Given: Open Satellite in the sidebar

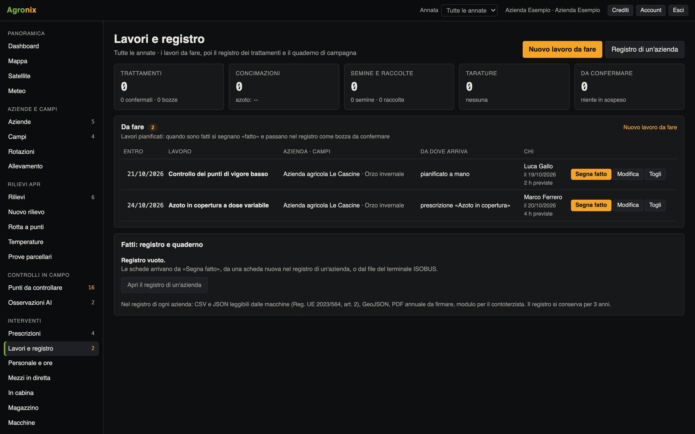Looking at the screenshot, I should click(x=51, y=76).
